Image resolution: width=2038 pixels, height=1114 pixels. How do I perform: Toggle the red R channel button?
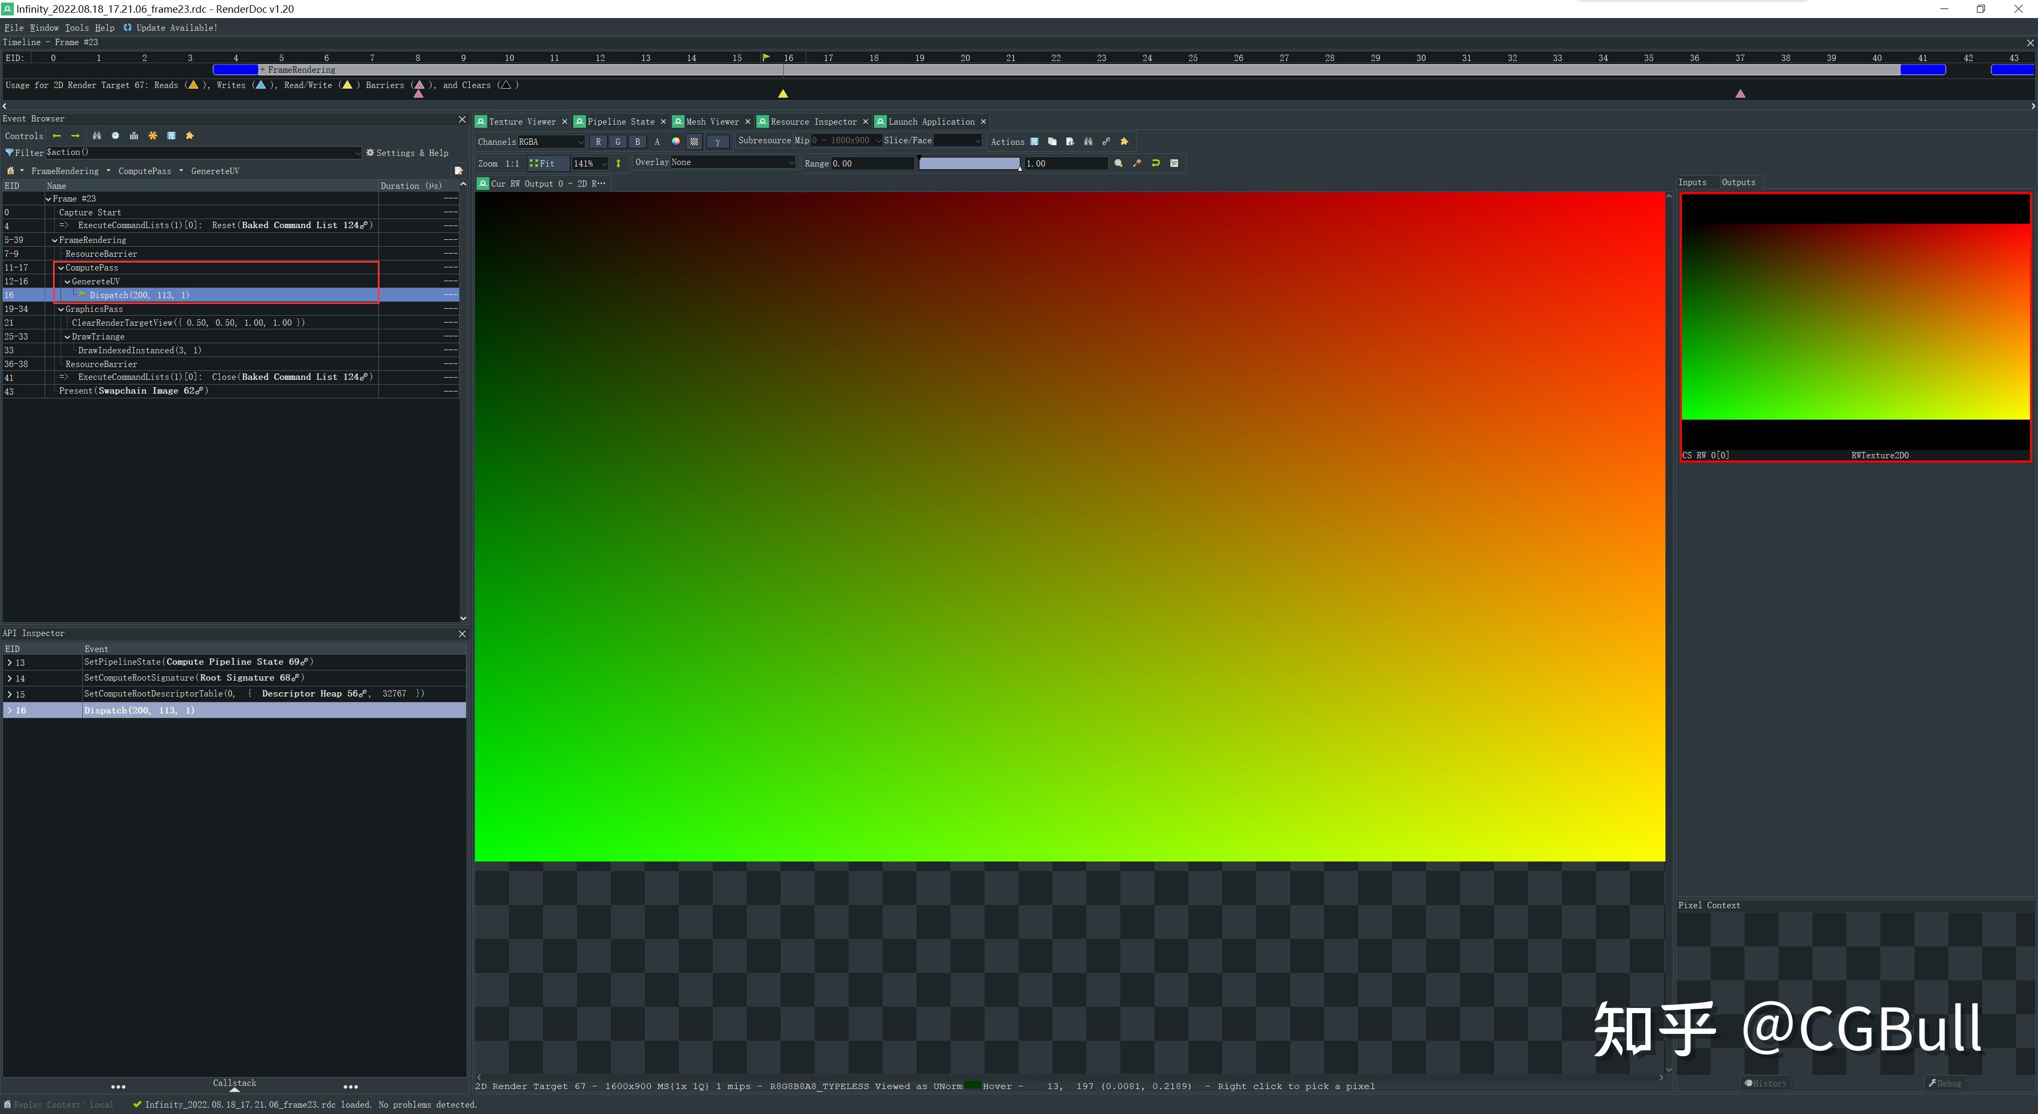[598, 142]
